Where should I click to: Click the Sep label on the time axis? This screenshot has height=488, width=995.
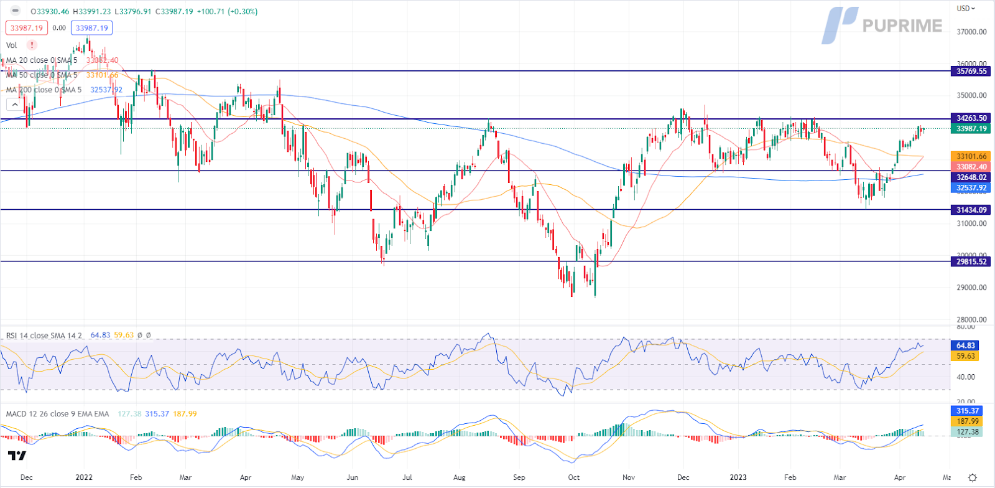(519, 477)
